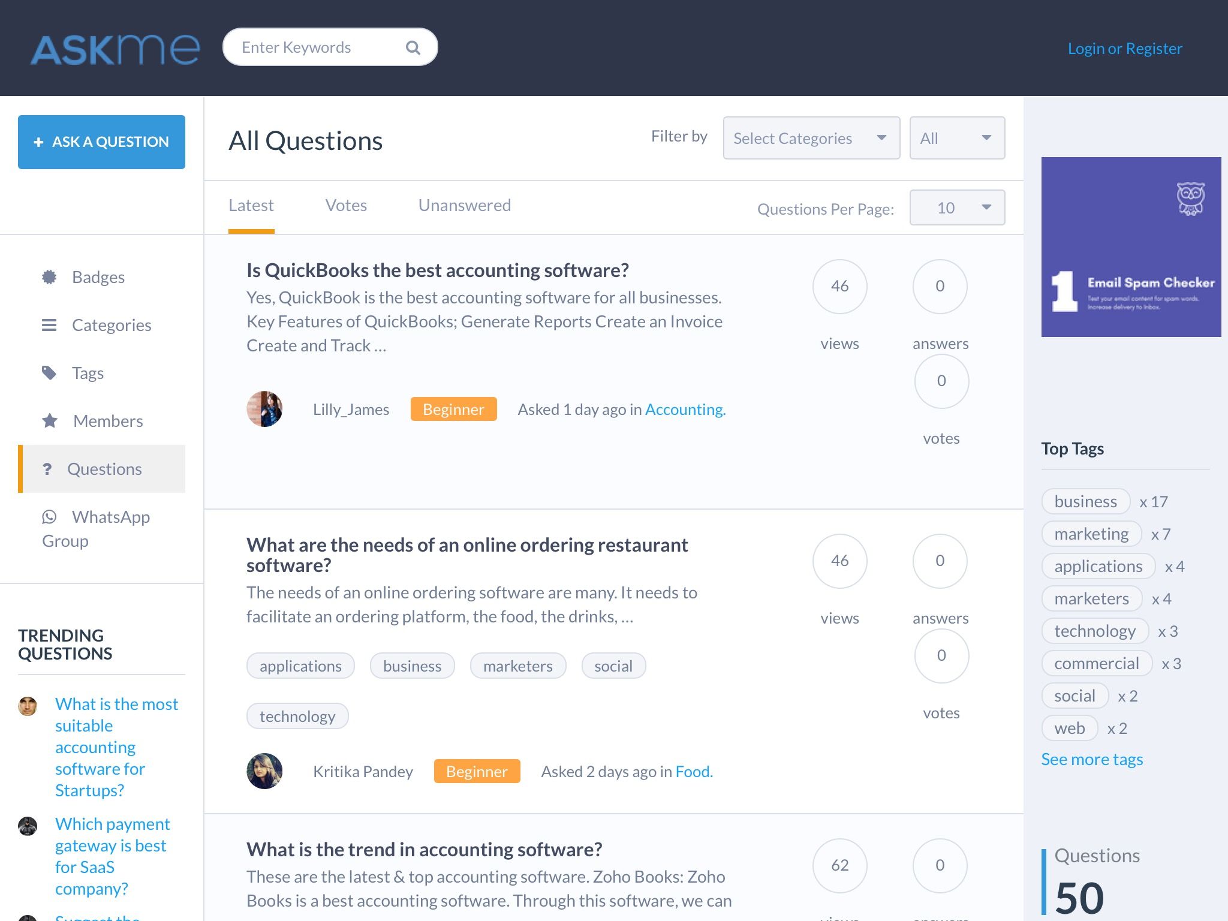The width and height of the screenshot is (1228, 921).
Task: Open Members in the sidebar menu
Action: [x=102, y=421]
